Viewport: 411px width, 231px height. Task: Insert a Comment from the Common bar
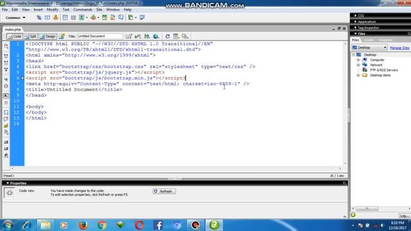[x=121, y=17]
